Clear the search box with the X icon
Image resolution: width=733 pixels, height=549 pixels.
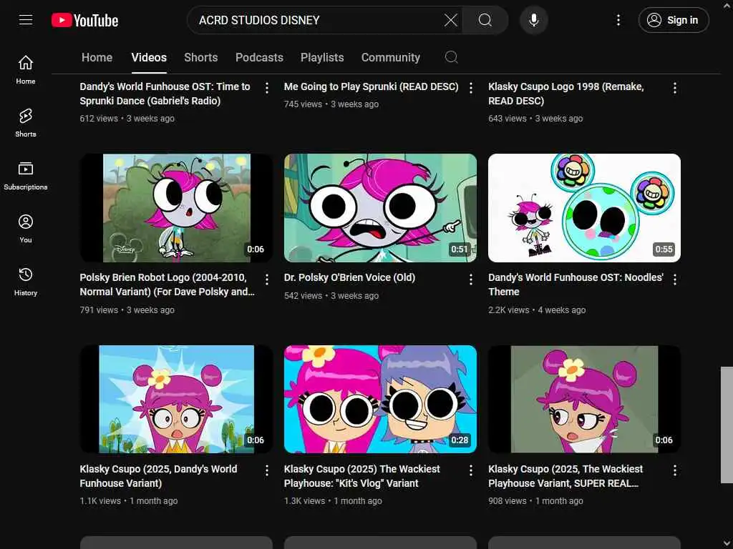(451, 20)
